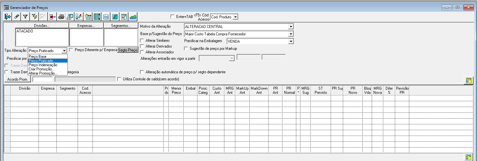Click the Acordo Prom. button

pyautogui.click(x=18, y=79)
